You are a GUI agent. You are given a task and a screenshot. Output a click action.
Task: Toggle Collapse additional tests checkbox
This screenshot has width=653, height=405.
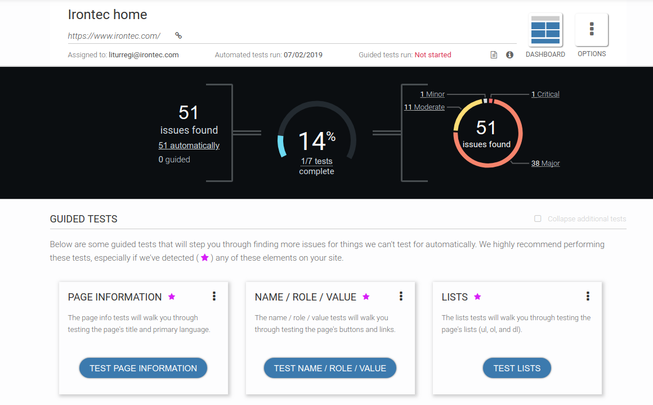pyautogui.click(x=538, y=219)
